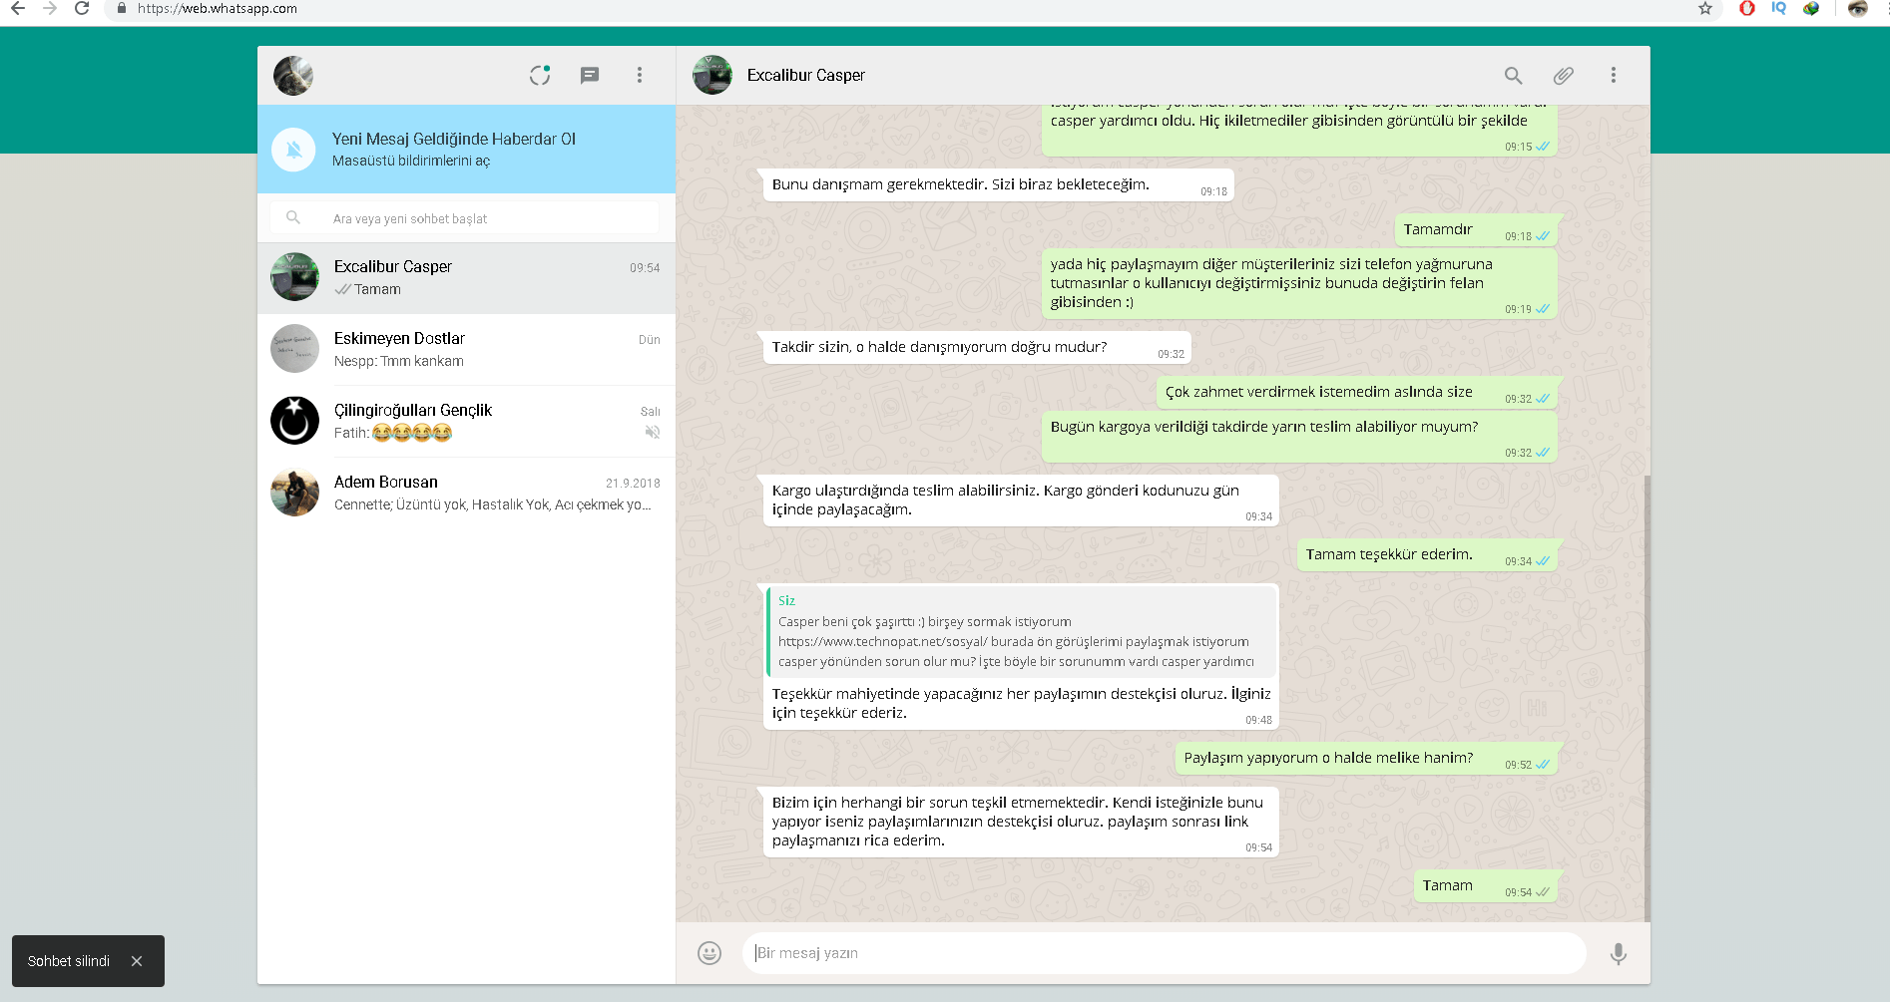This screenshot has width=1890, height=1002.
Task: Click the 'Tamam teşekkür ederim.' message
Action: click(x=1427, y=555)
